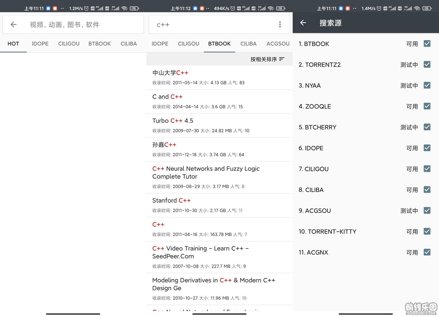The height and width of the screenshot is (317, 439).
Task: Tap the 6. IDOPE source name
Action: coord(311,148)
